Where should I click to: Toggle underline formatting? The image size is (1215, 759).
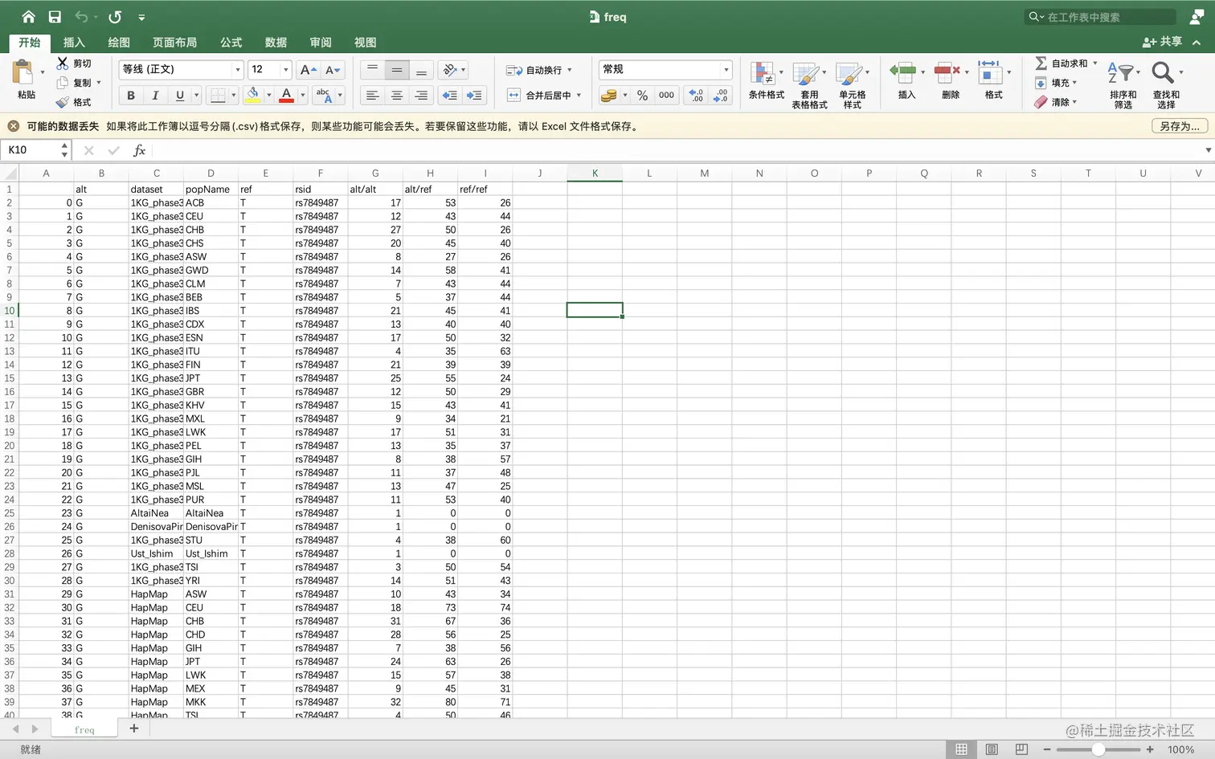point(180,96)
